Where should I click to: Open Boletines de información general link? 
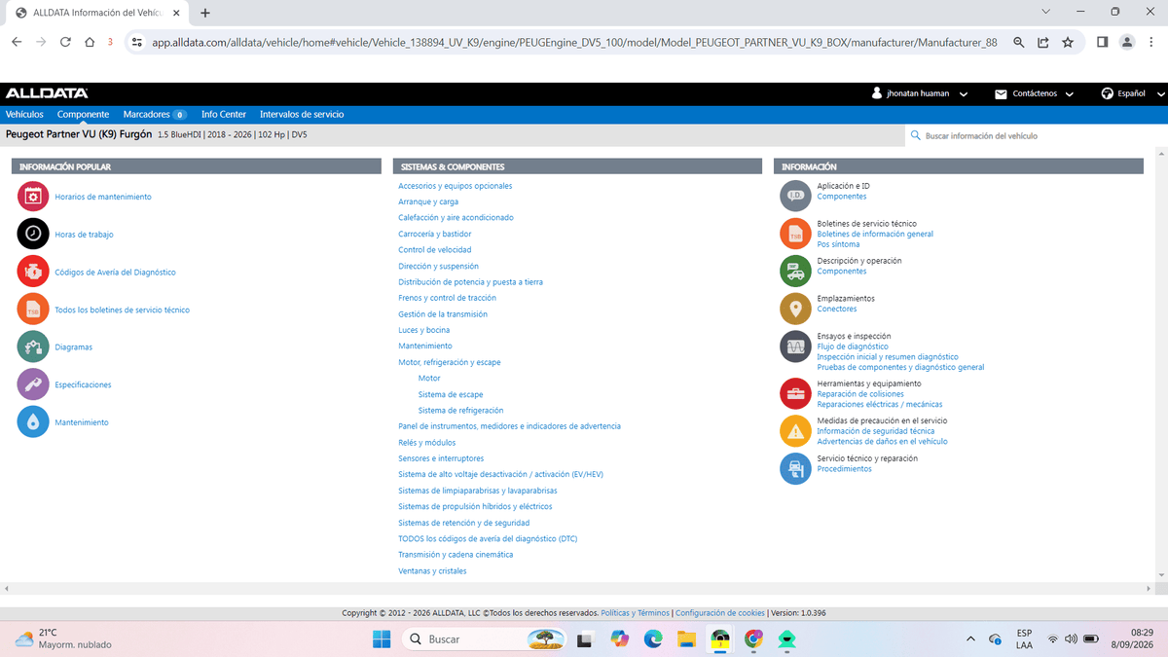pyautogui.click(x=875, y=235)
